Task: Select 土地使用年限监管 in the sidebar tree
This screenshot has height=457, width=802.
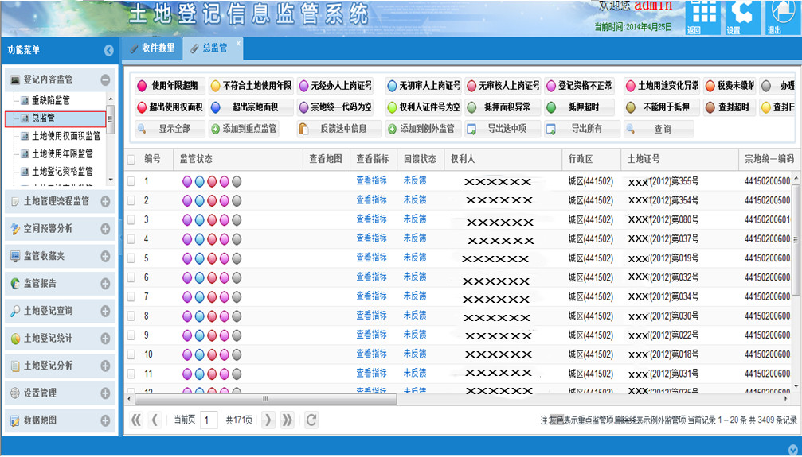Action: (62, 153)
